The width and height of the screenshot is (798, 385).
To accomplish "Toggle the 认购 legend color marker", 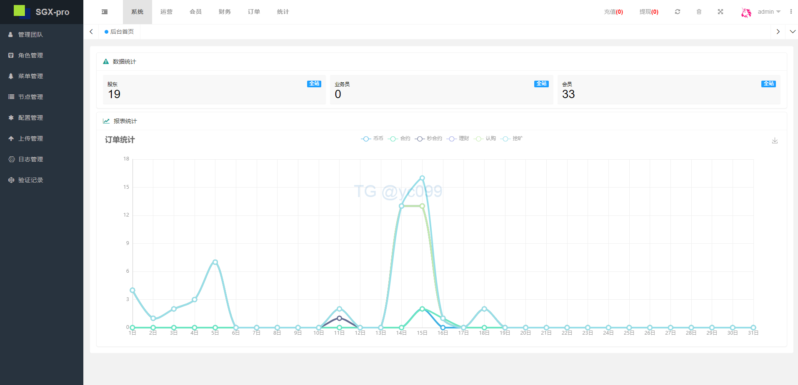I will click(x=479, y=138).
